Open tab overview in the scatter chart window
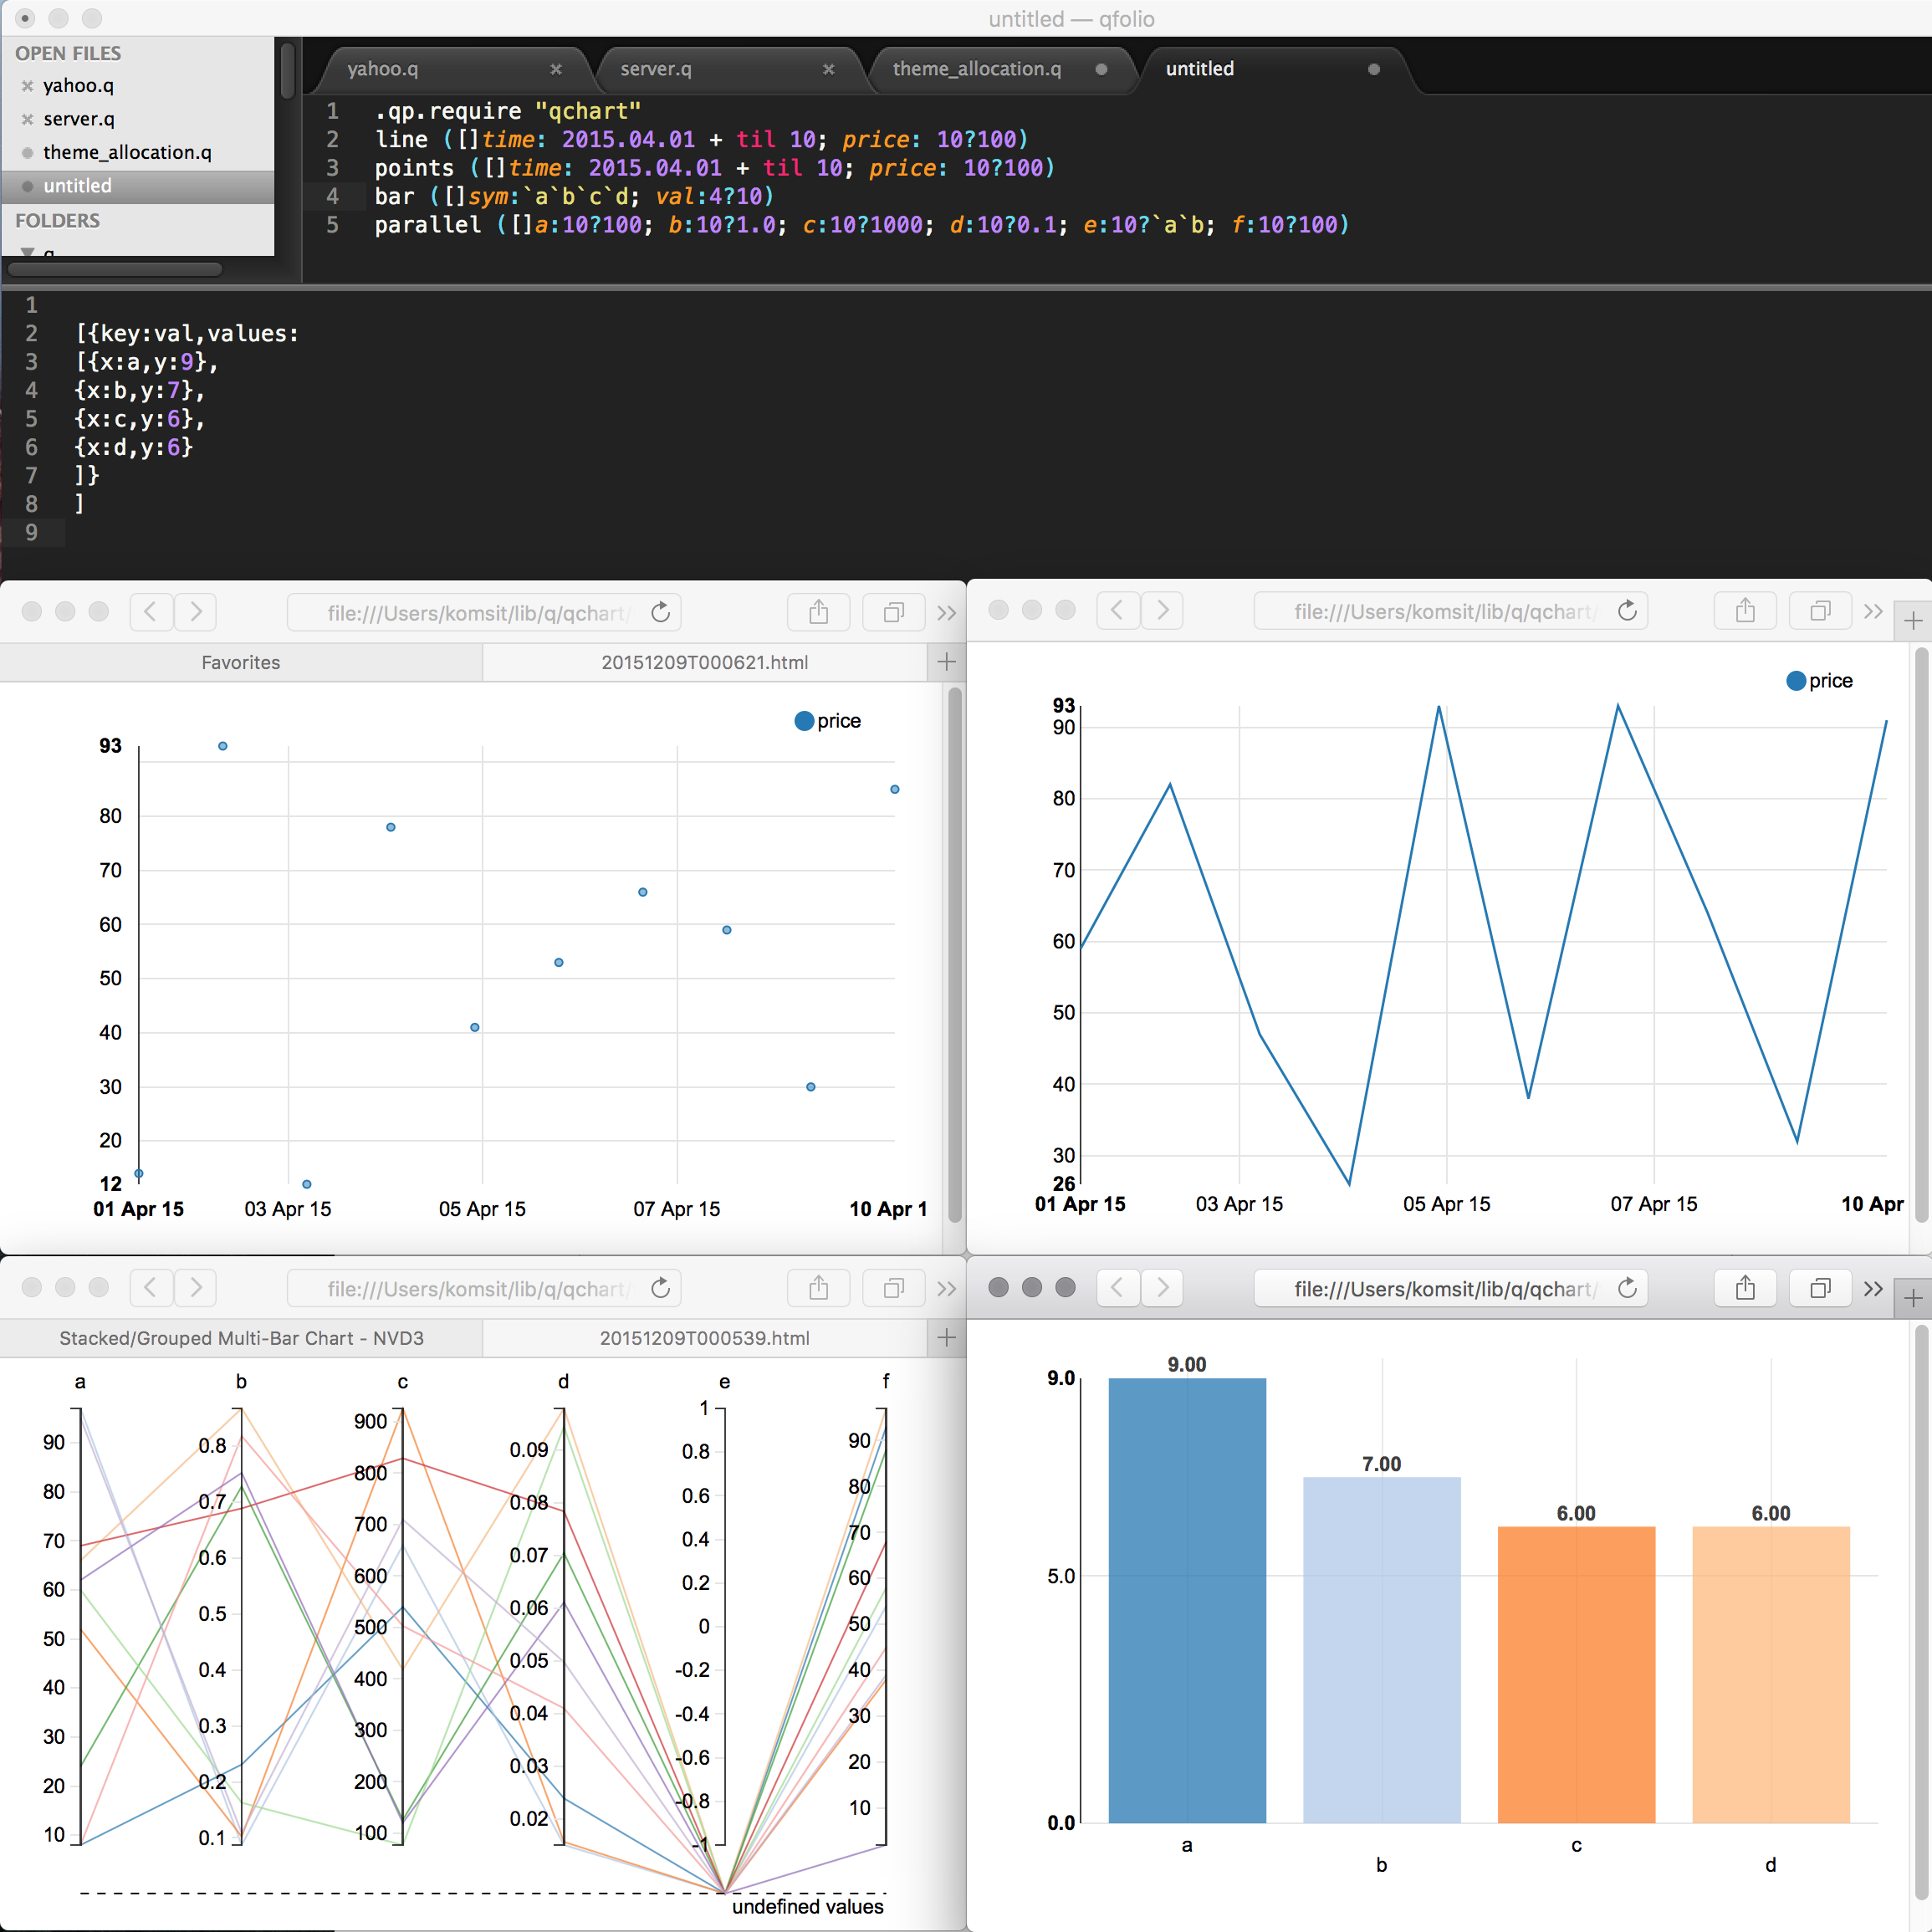This screenshot has width=1932, height=1932. [x=893, y=612]
